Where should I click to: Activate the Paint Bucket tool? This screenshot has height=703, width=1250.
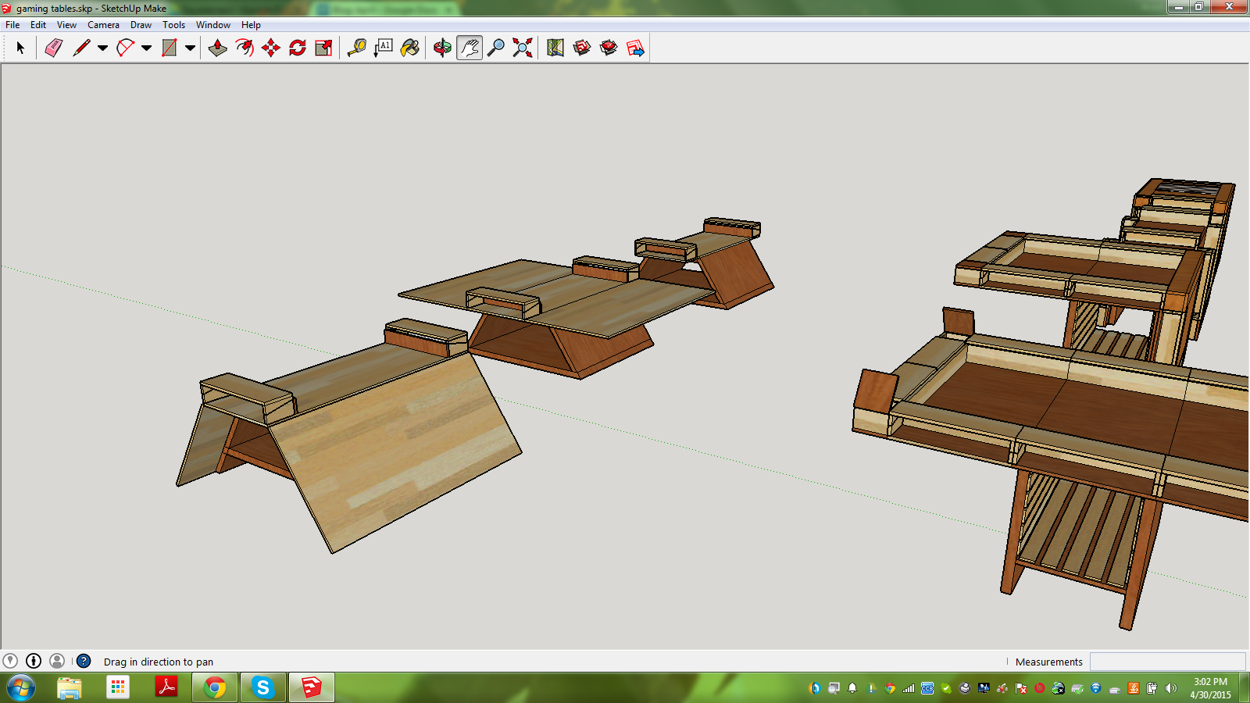click(410, 48)
